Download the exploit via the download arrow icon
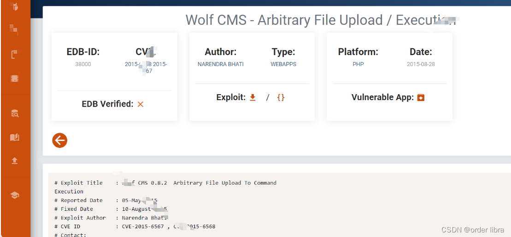 [253, 97]
